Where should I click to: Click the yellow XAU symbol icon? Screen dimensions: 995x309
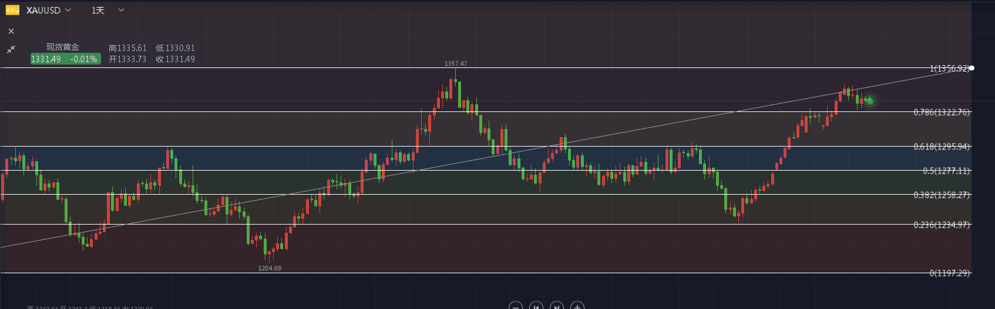(x=12, y=10)
